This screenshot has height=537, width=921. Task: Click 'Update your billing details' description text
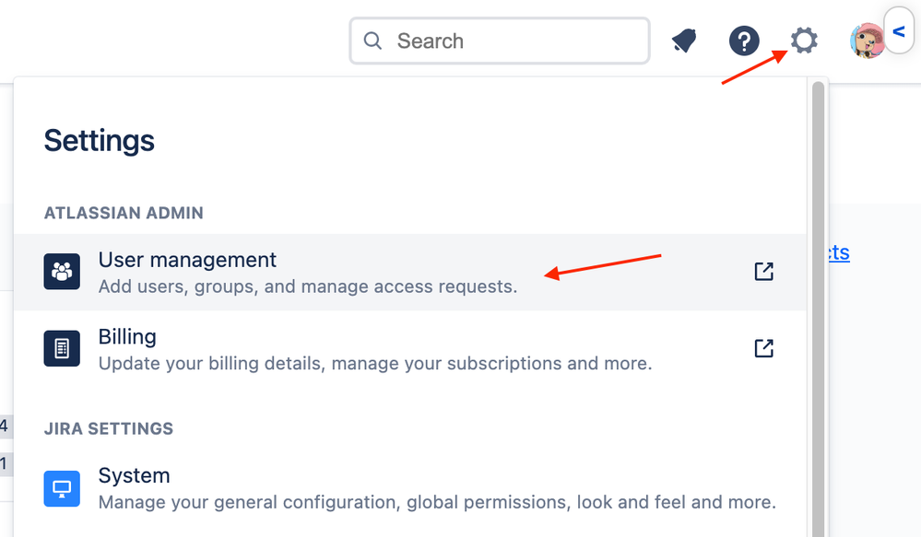(x=375, y=363)
